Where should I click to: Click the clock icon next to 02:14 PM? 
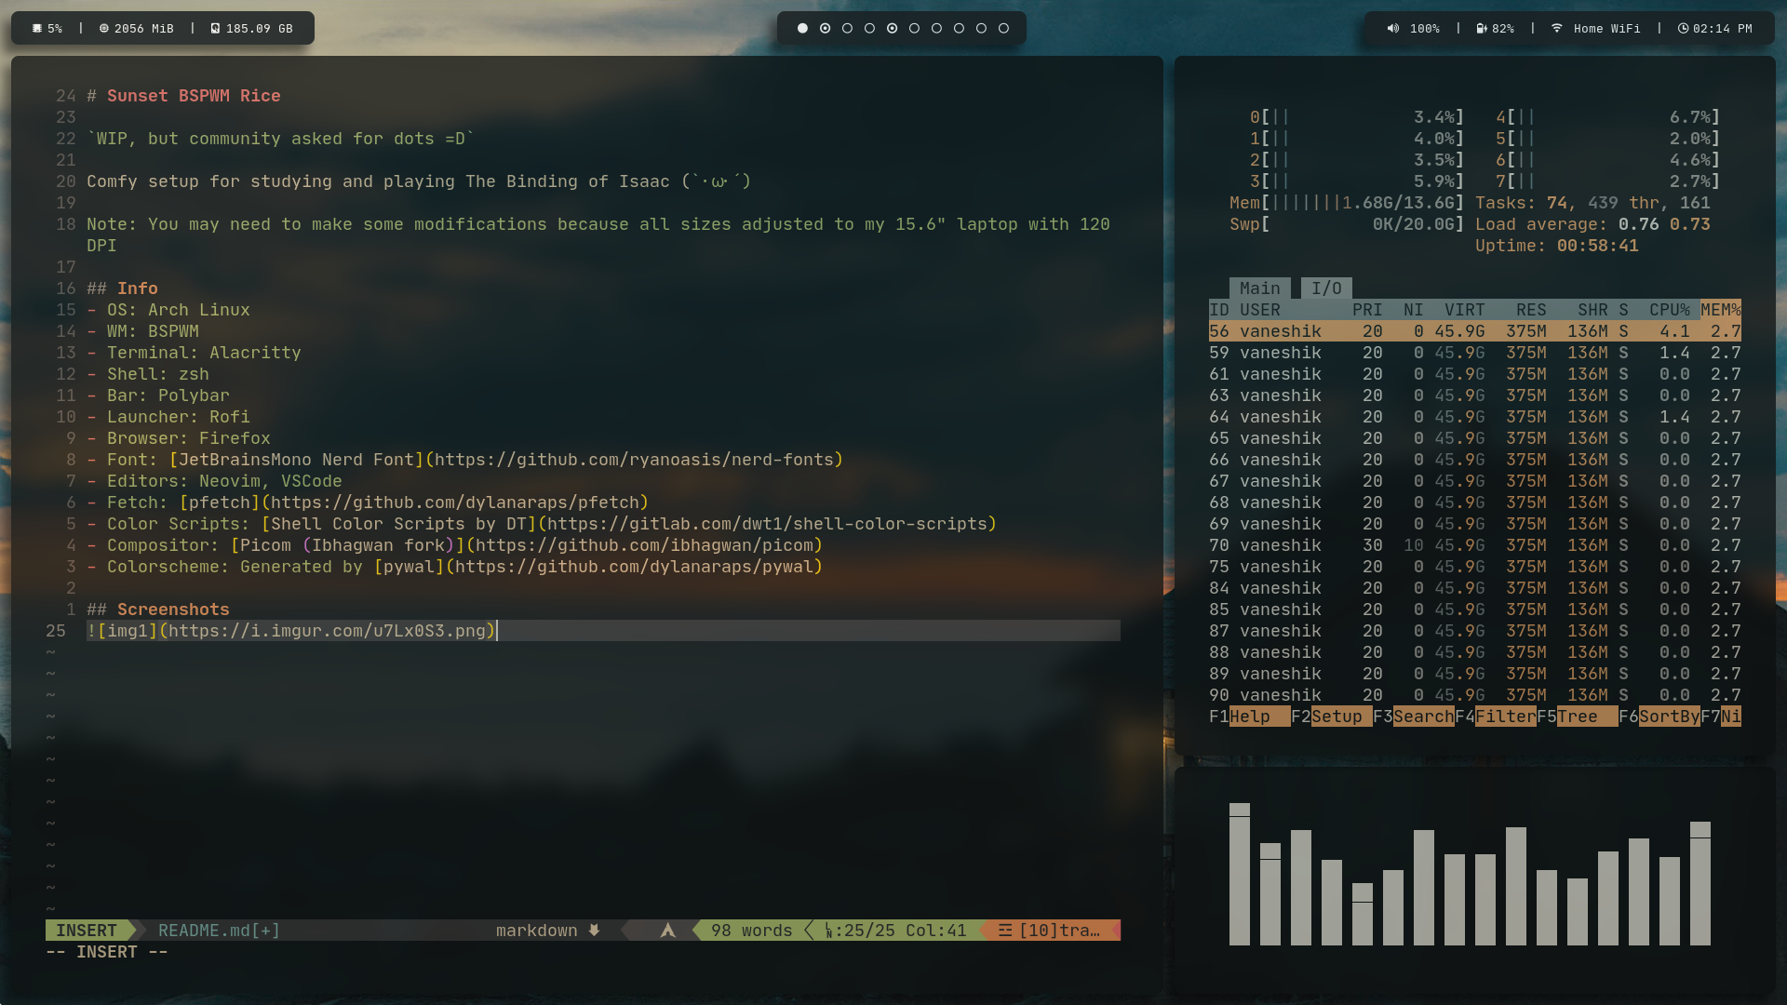tap(1683, 29)
